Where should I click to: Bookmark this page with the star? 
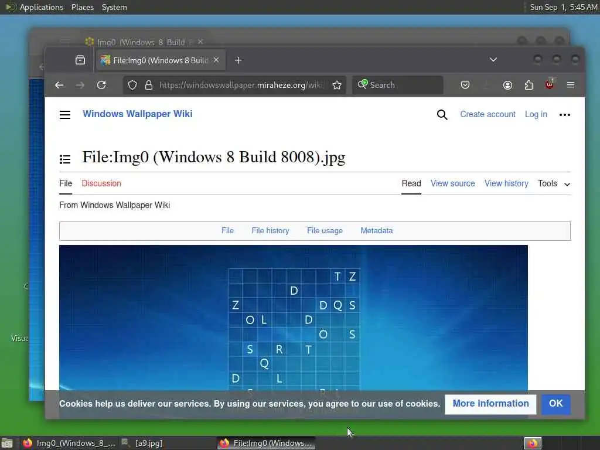coord(337,85)
